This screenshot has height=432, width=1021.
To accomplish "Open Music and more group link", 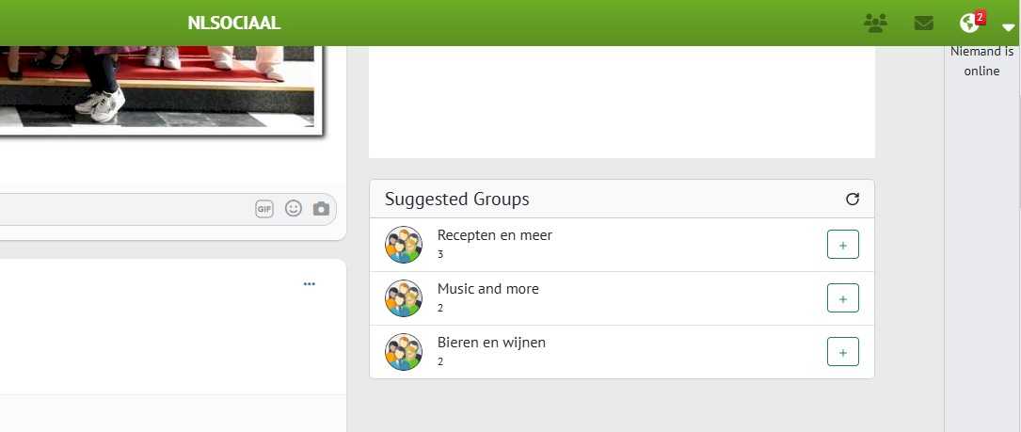I will [488, 289].
